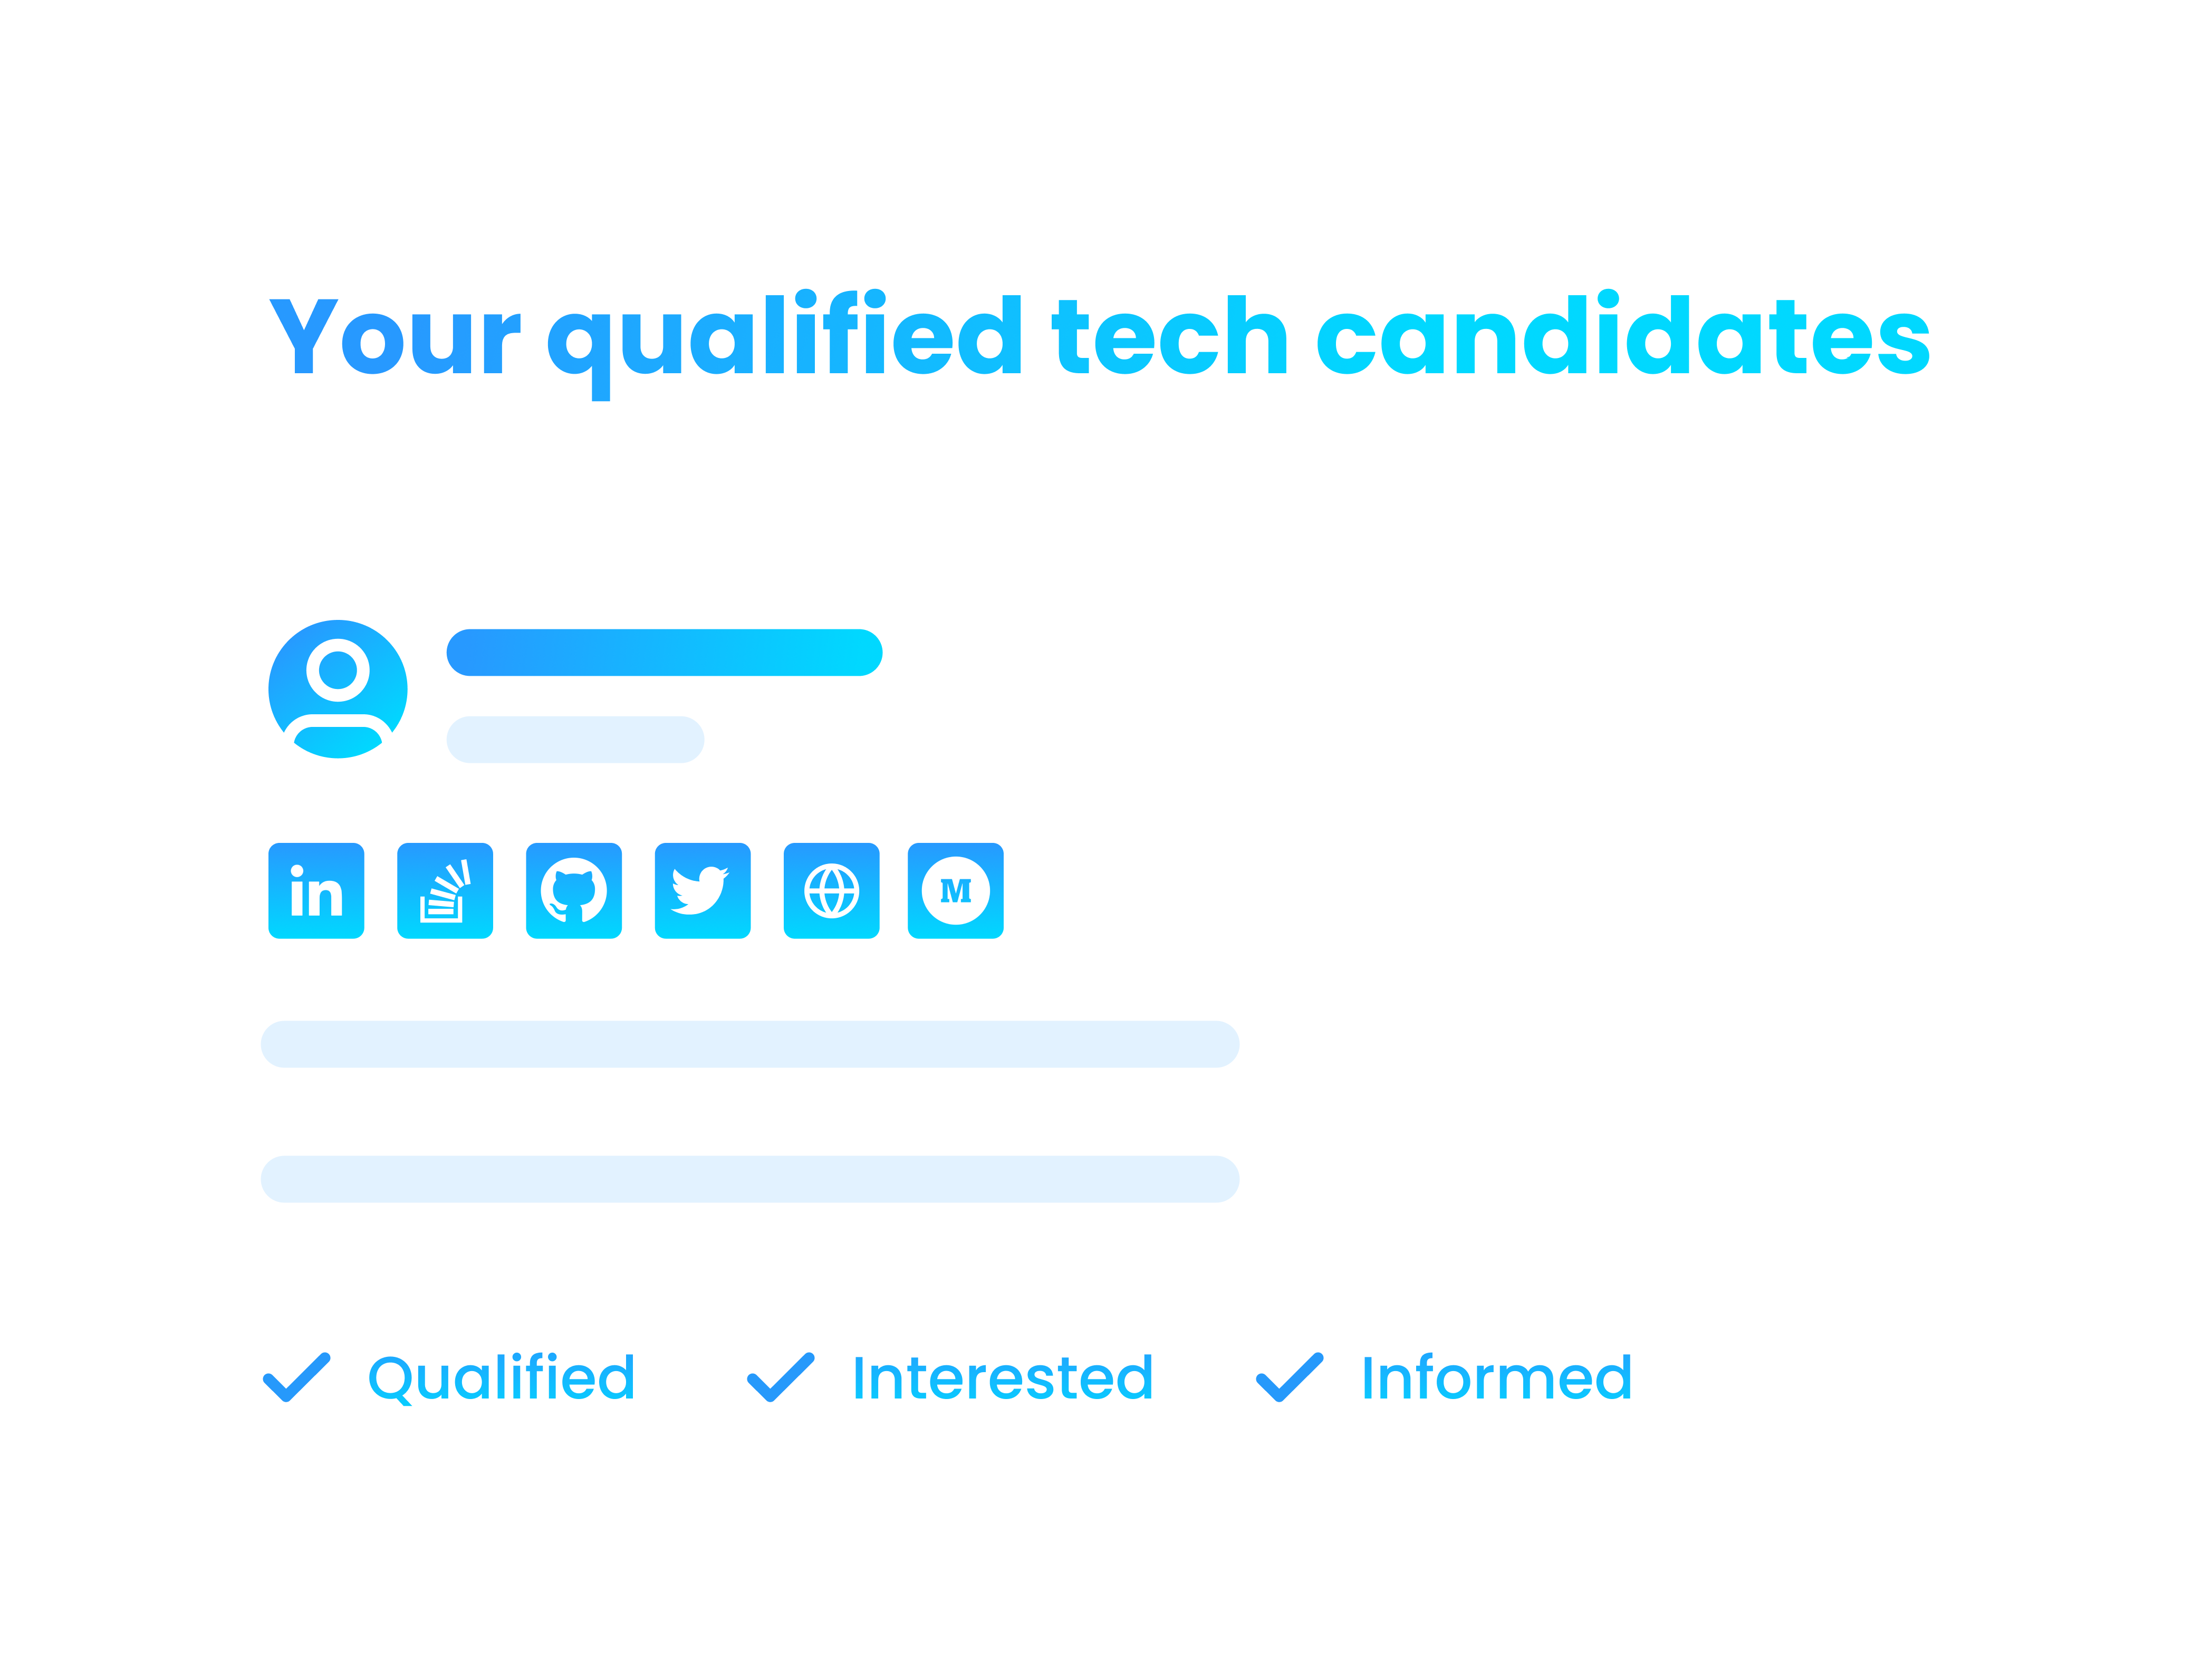Screen dimensions: 2202x1680
Task: Select the "Informed" label text
Action: (1497, 1378)
